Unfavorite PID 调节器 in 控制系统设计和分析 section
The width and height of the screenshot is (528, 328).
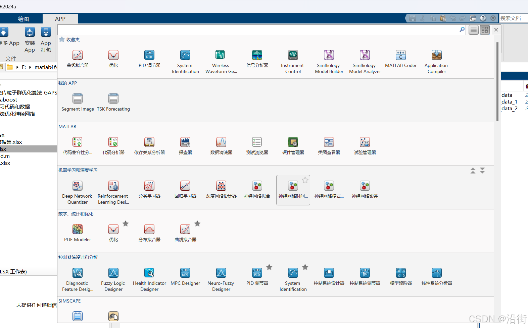point(269,267)
